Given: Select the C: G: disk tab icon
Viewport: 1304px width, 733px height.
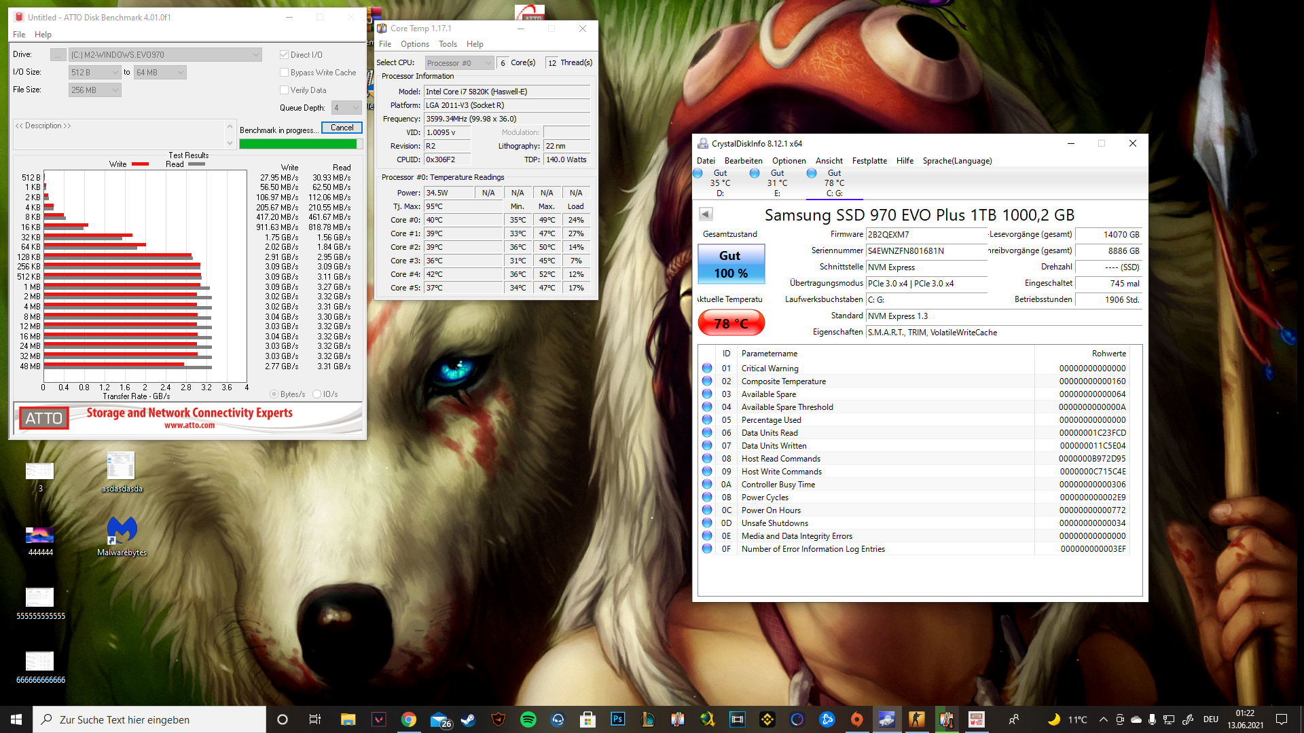Looking at the screenshot, I should click(x=812, y=174).
